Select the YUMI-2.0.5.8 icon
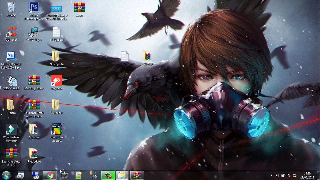 pyautogui.click(x=11, y=80)
